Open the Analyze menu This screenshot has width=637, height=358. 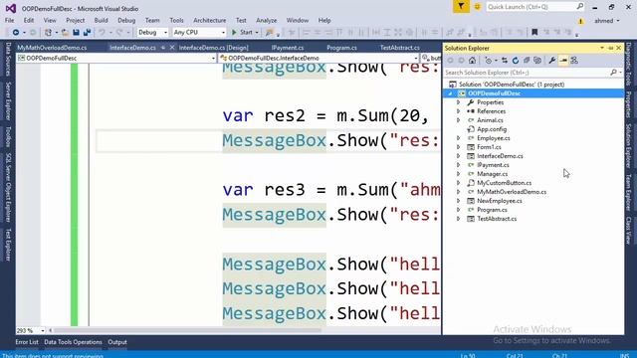click(x=266, y=20)
